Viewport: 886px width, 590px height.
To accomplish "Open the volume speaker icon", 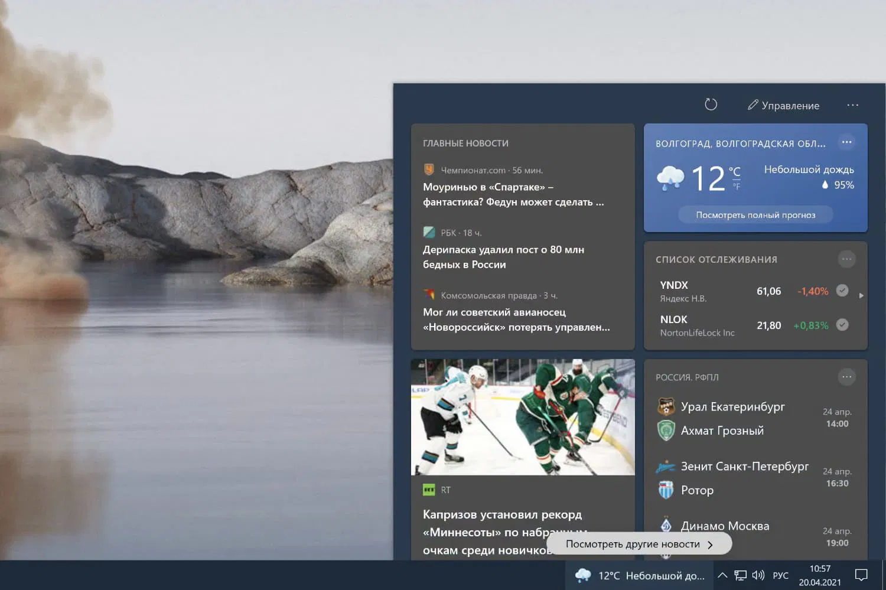I will (x=758, y=575).
